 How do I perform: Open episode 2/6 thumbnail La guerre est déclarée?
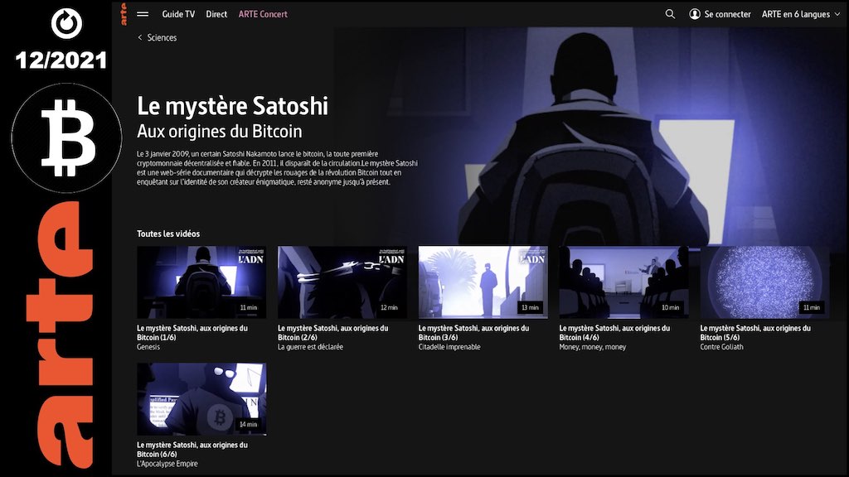pyautogui.click(x=342, y=282)
